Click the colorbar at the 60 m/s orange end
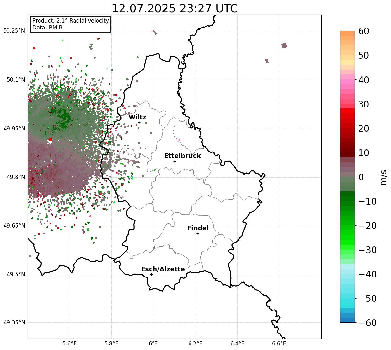This screenshot has height=350, width=391. pyautogui.click(x=348, y=33)
